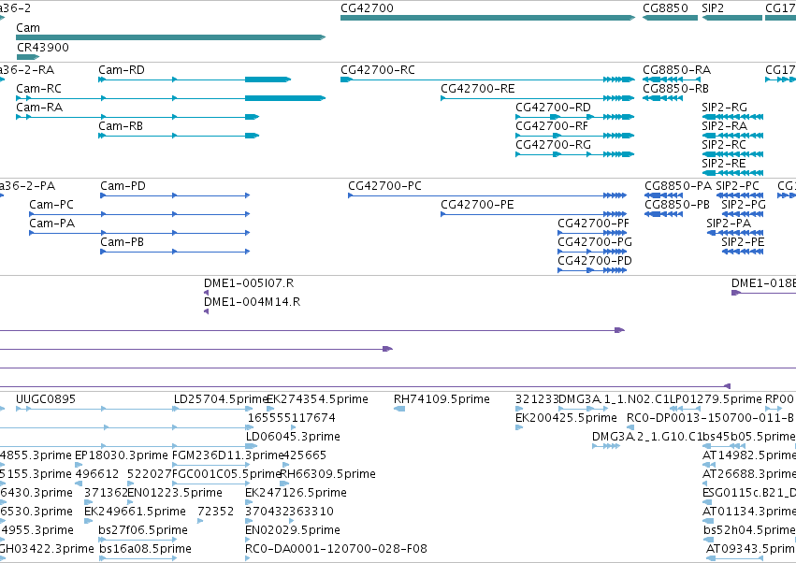Select transcript Cam-RD
Image resolution: width=796 pixels, height=563 pixels.
coord(195,79)
